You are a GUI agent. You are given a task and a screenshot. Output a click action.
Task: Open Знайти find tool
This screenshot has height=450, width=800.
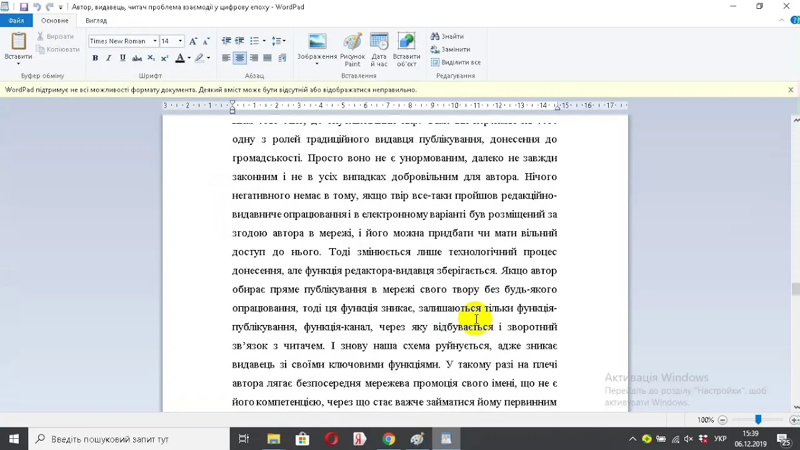click(447, 36)
